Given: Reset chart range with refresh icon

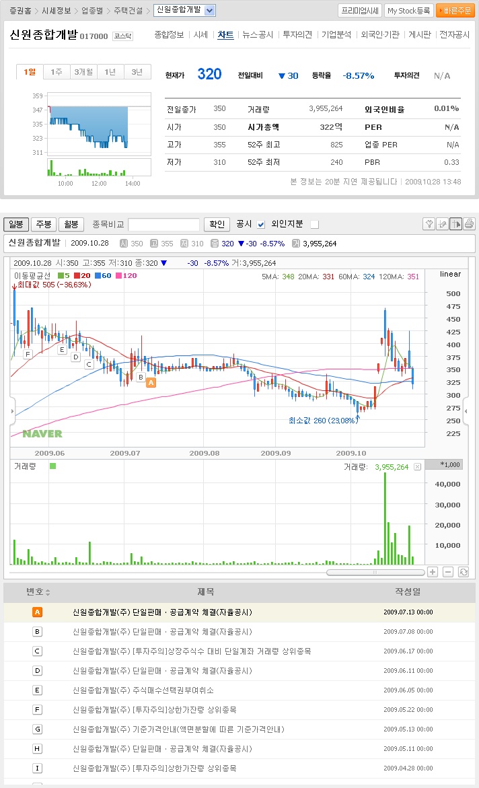Looking at the screenshot, I should (x=464, y=572).
